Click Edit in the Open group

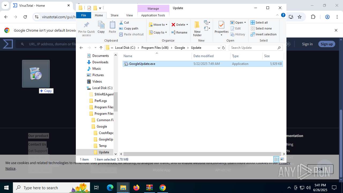click(x=236, y=28)
